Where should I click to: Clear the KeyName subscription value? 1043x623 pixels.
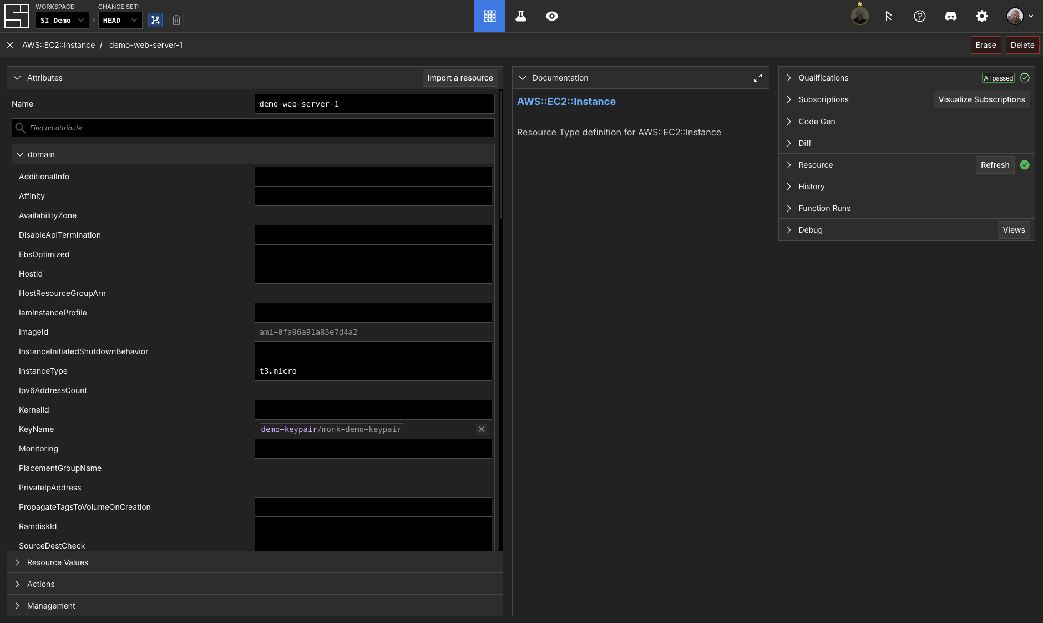click(x=481, y=429)
